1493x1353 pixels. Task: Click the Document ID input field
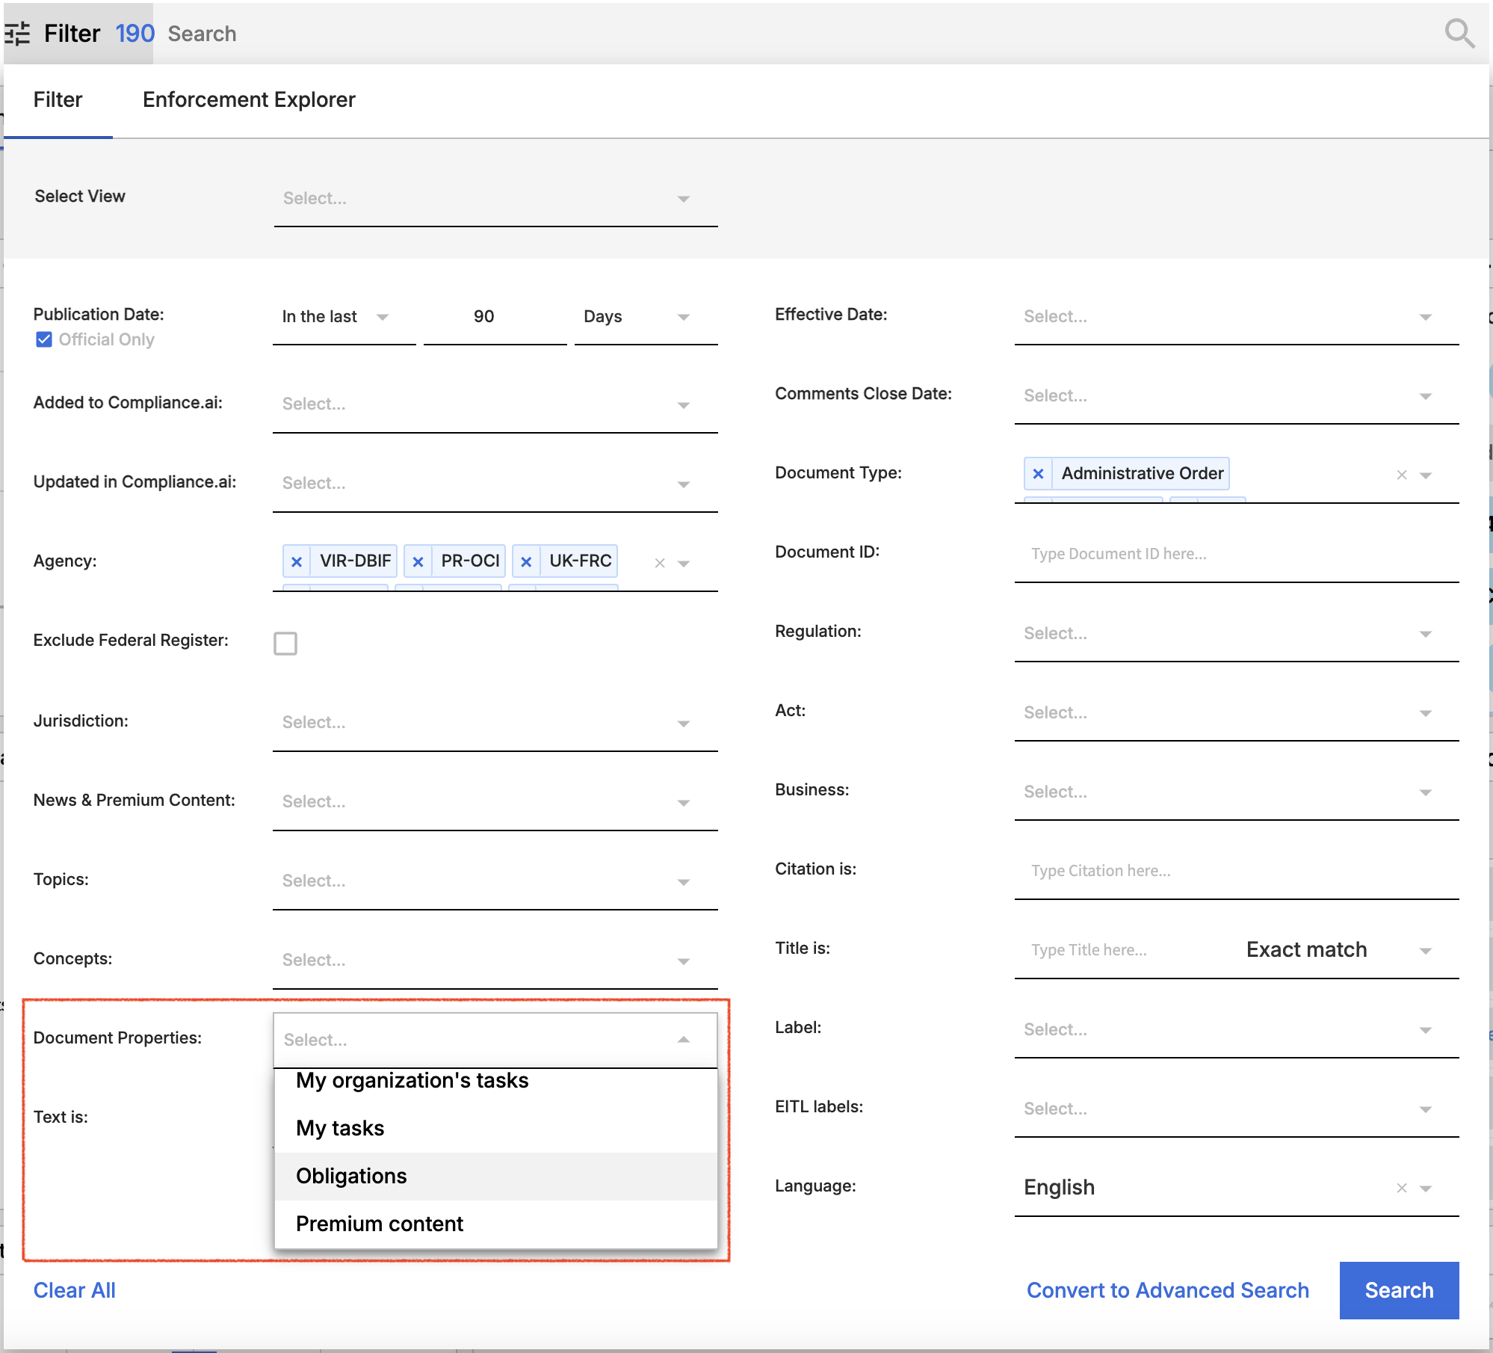[x=1236, y=554]
